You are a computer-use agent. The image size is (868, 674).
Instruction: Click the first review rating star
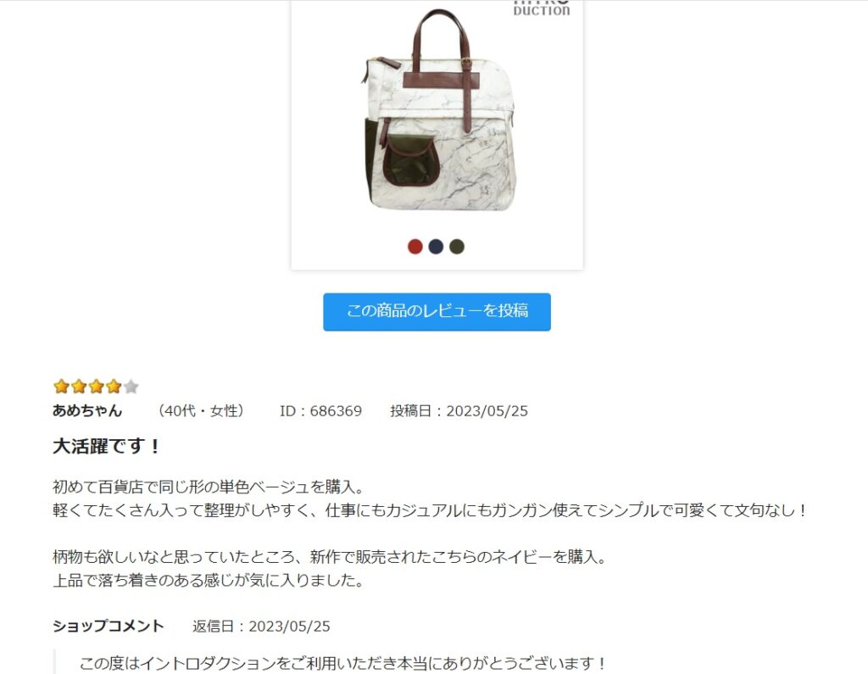(x=61, y=386)
